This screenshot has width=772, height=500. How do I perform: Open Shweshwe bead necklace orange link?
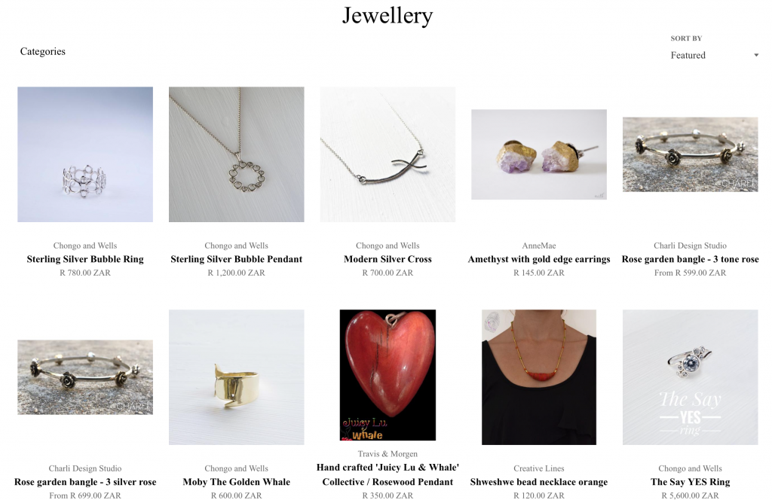(538, 482)
